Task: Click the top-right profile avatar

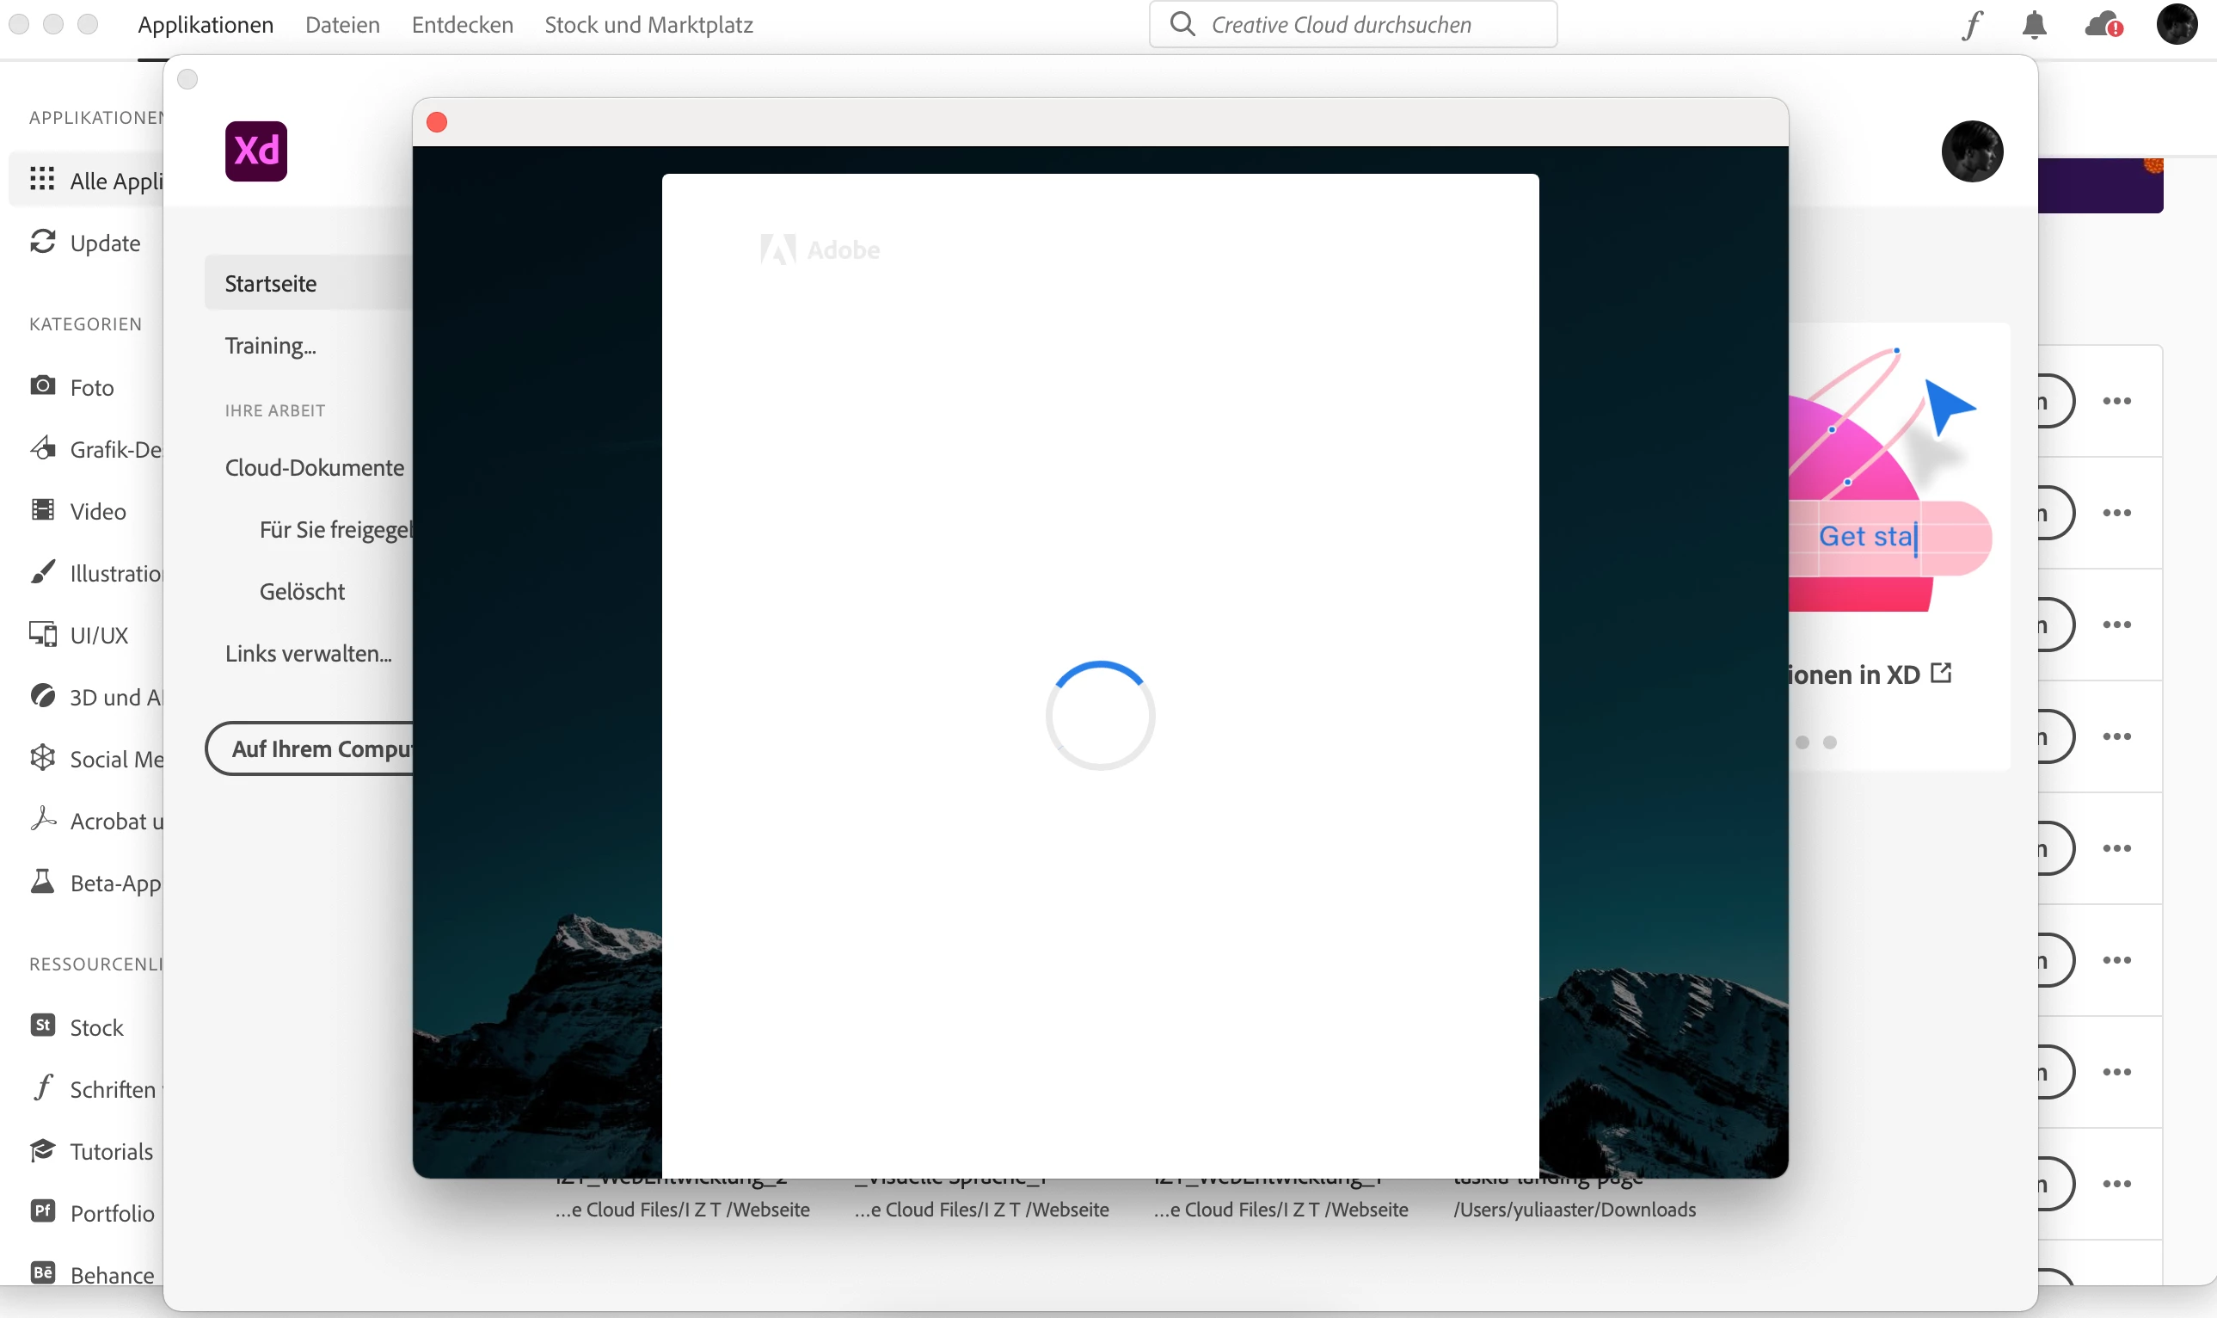Action: pyautogui.click(x=2177, y=25)
